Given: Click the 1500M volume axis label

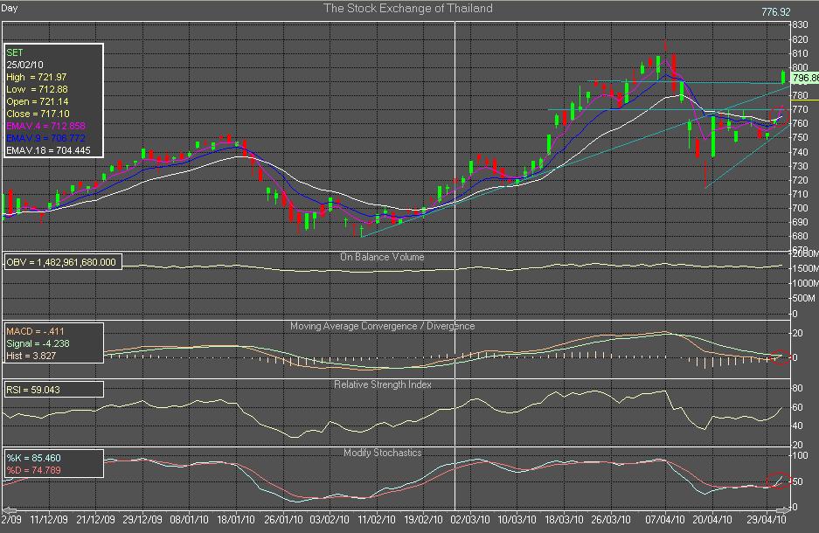Looking at the screenshot, I should tap(805, 268).
